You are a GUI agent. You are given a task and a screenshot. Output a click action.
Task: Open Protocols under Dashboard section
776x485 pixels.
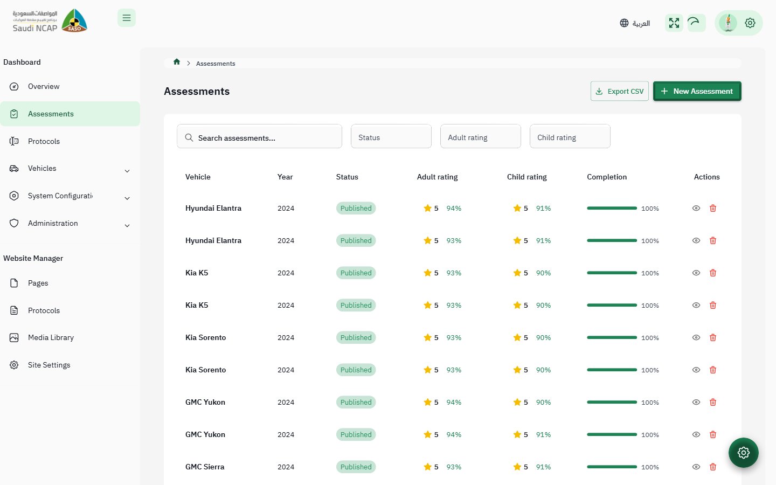[x=70, y=141]
